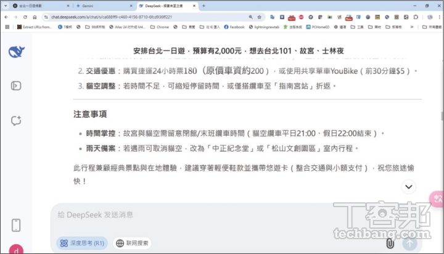
Task: Click the page vertical scrollbar thumb
Action: tap(442, 116)
